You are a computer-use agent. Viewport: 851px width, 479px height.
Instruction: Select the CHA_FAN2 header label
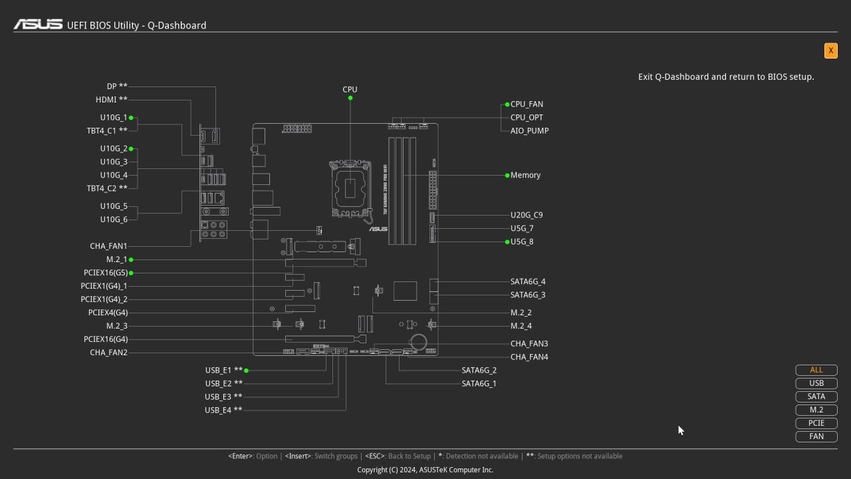coord(108,353)
